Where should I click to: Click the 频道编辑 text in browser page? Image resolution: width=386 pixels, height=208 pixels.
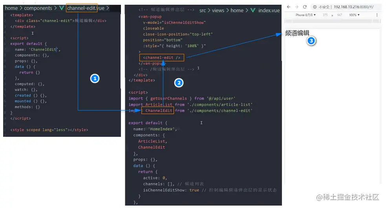(297, 33)
